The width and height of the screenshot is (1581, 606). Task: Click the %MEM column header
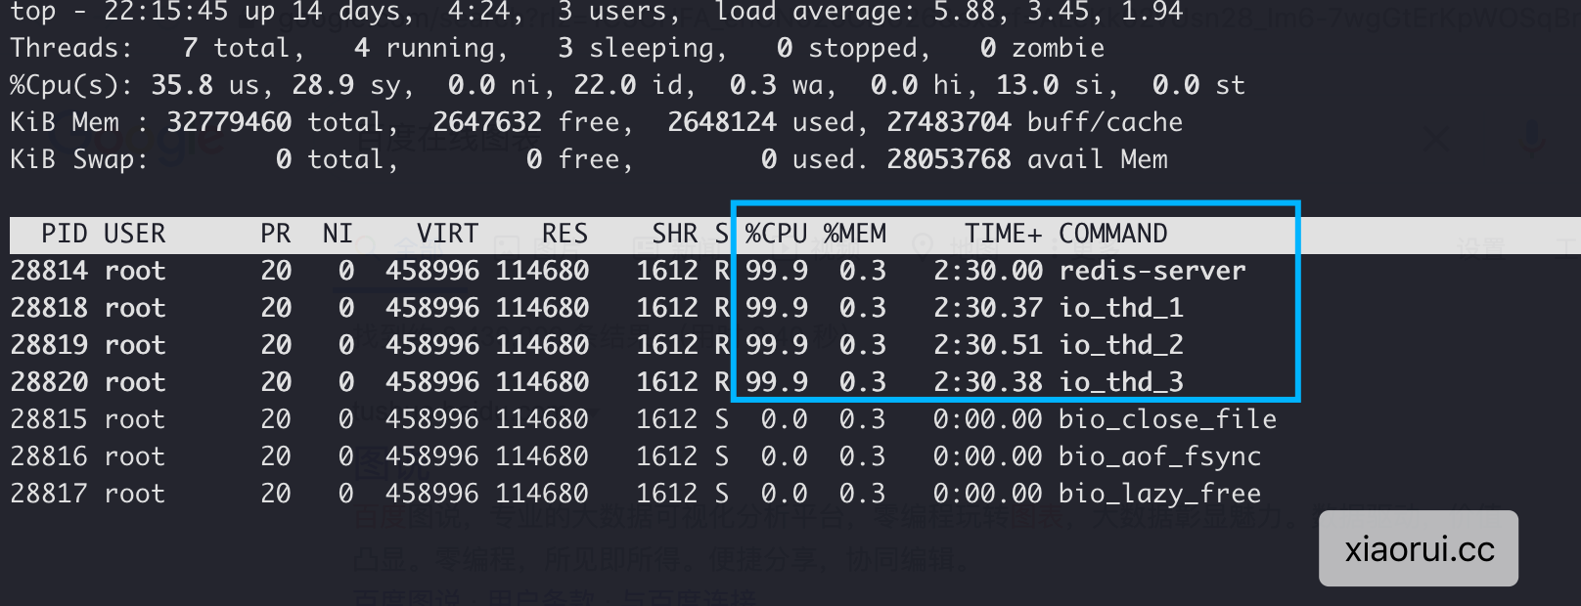click(854, 234)
